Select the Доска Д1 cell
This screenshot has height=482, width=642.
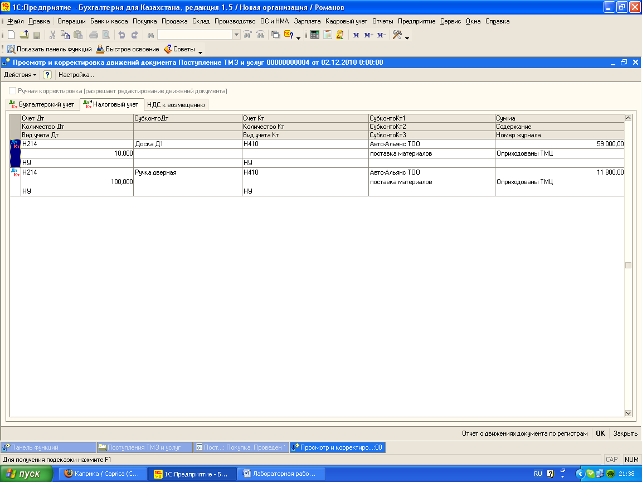[187, 144]
